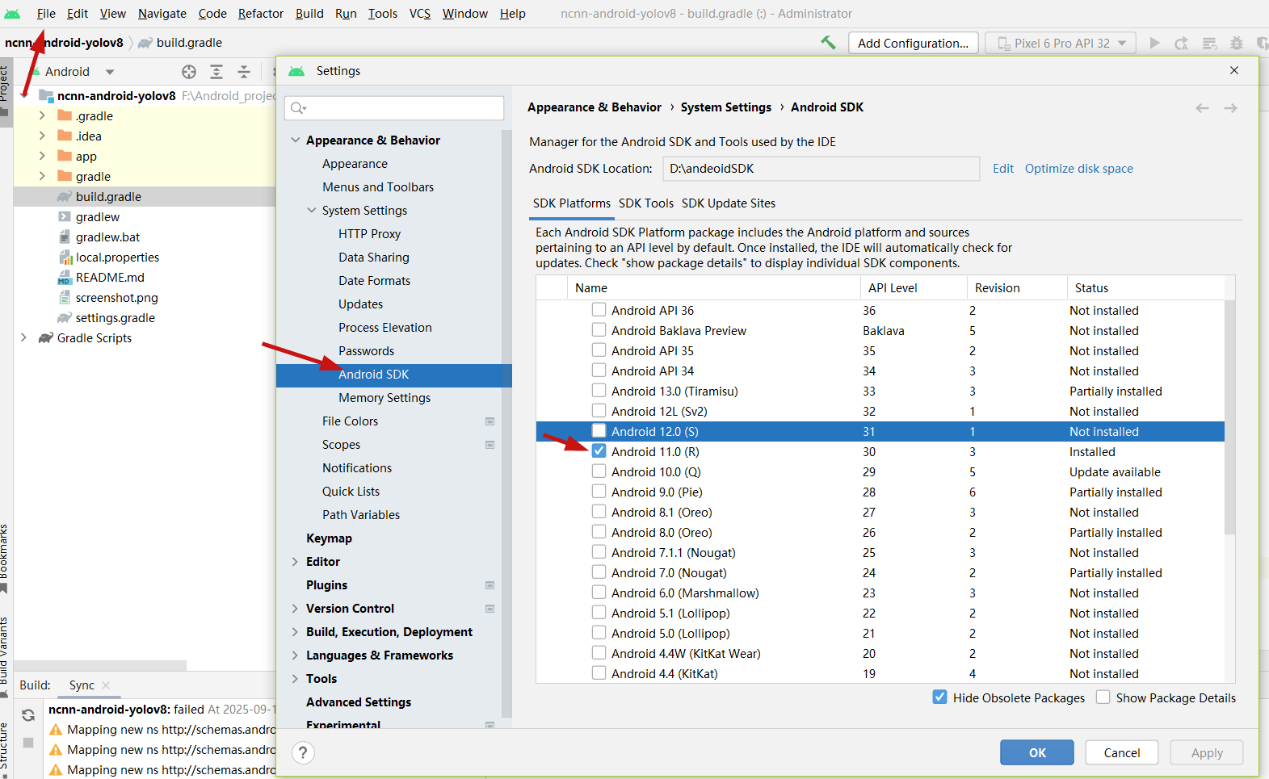Click the Edit link for SDK location

(1003, 169)
